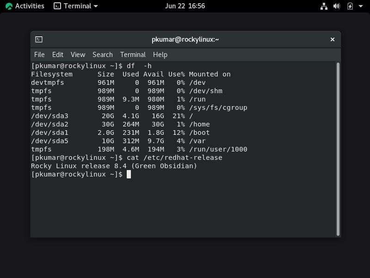Image resolution: width=370 pixels, height=278 pixels.
Task: Open the Edit menu
Action: (x=57, y=55)
